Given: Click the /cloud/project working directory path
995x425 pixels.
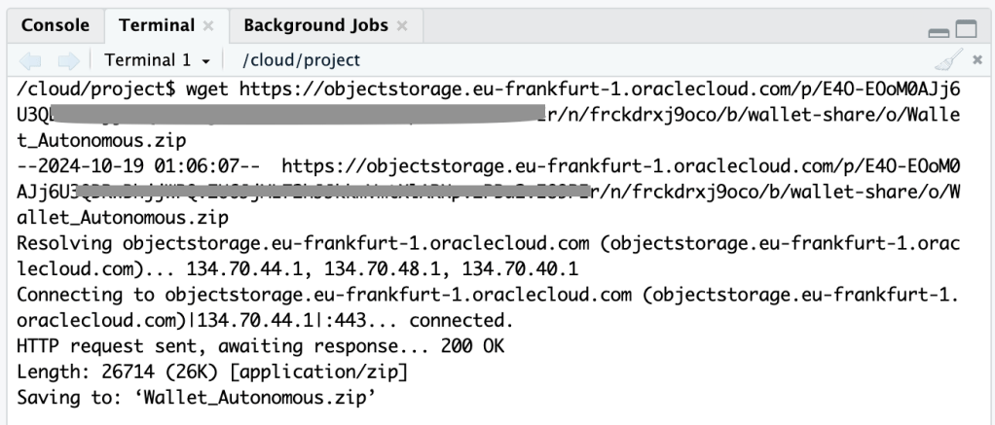Looking at the screenshot, I should tap(301, 60).
